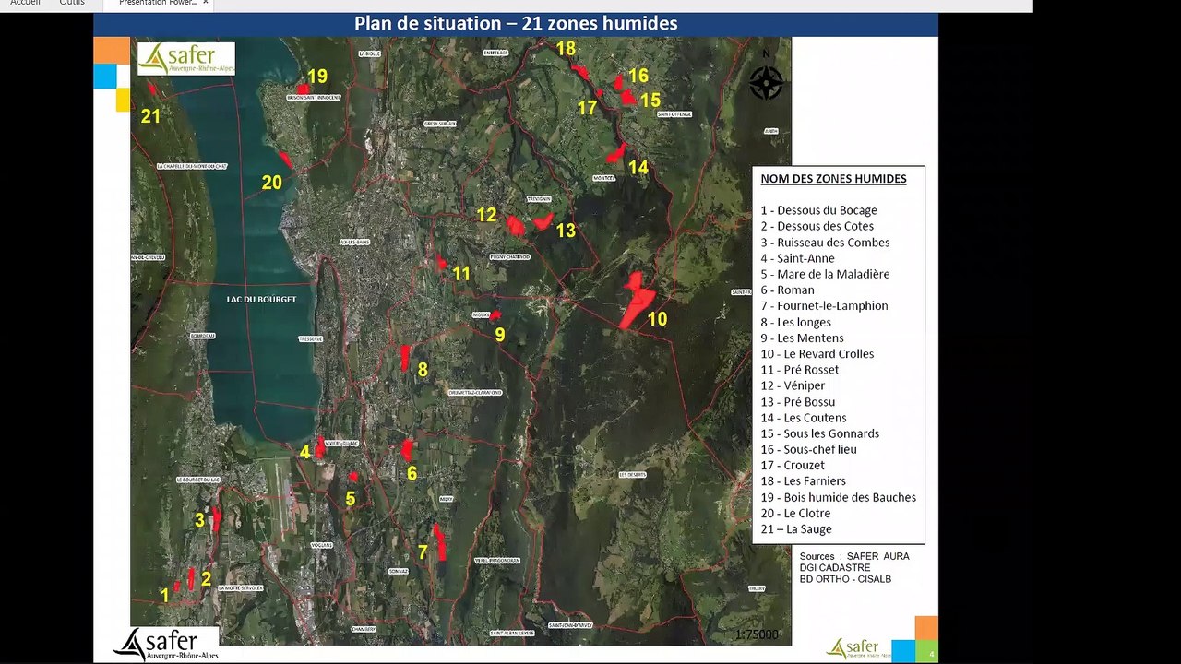This screenshot has height=664, width=1181.
Task: Click yellow zone number 20 on the map
Action: click(x=271, y=183)
